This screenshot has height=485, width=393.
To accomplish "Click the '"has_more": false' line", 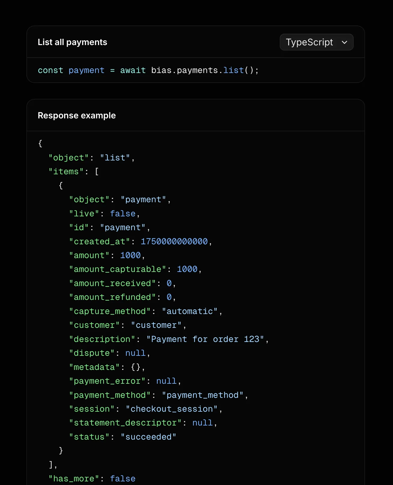I will point(92,478).
